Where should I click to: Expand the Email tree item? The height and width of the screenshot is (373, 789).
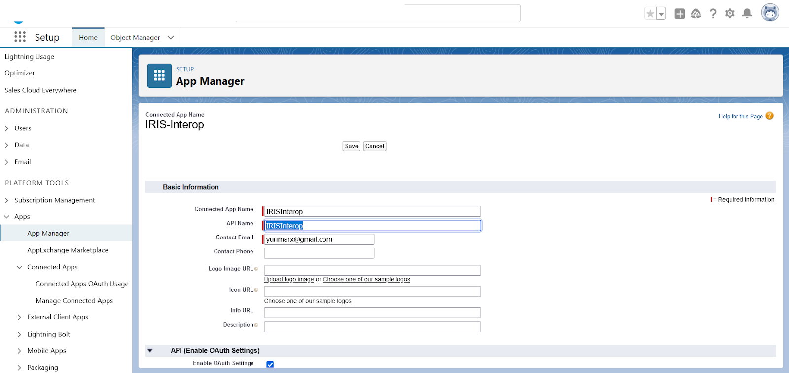pos(6,162)
